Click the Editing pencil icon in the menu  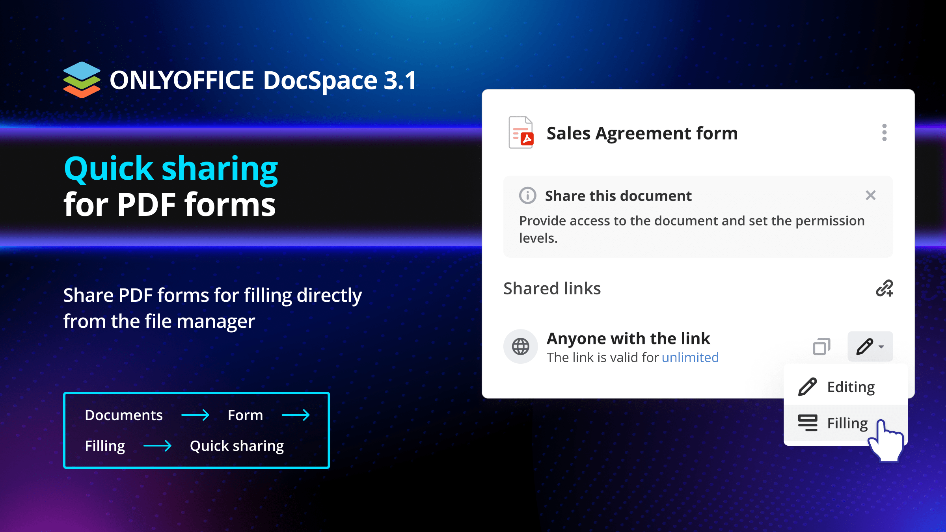[807, 387]
